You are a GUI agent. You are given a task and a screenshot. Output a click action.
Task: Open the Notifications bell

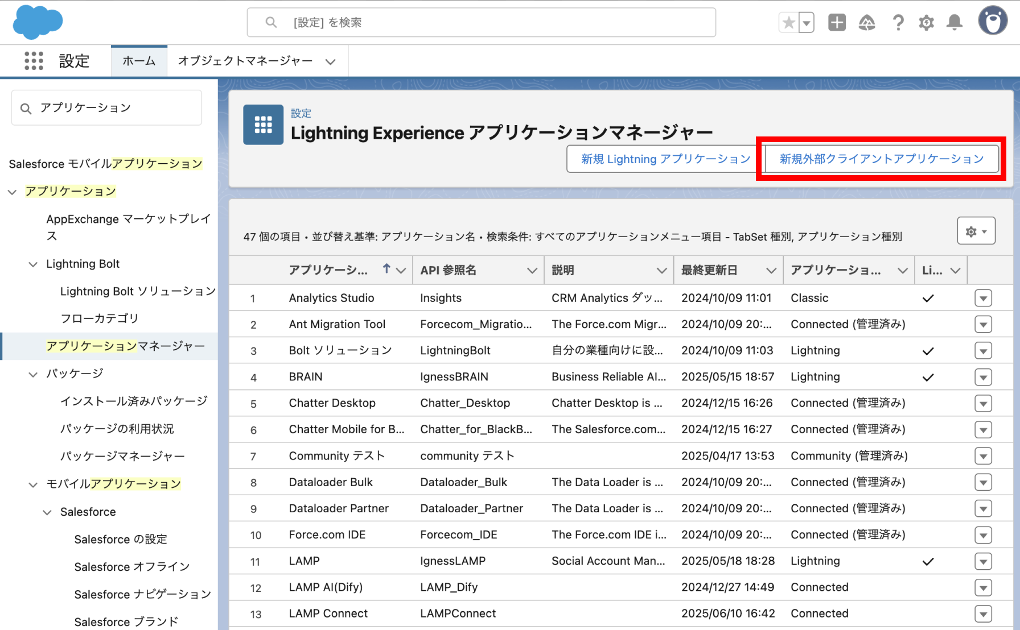tap(955, 23)
